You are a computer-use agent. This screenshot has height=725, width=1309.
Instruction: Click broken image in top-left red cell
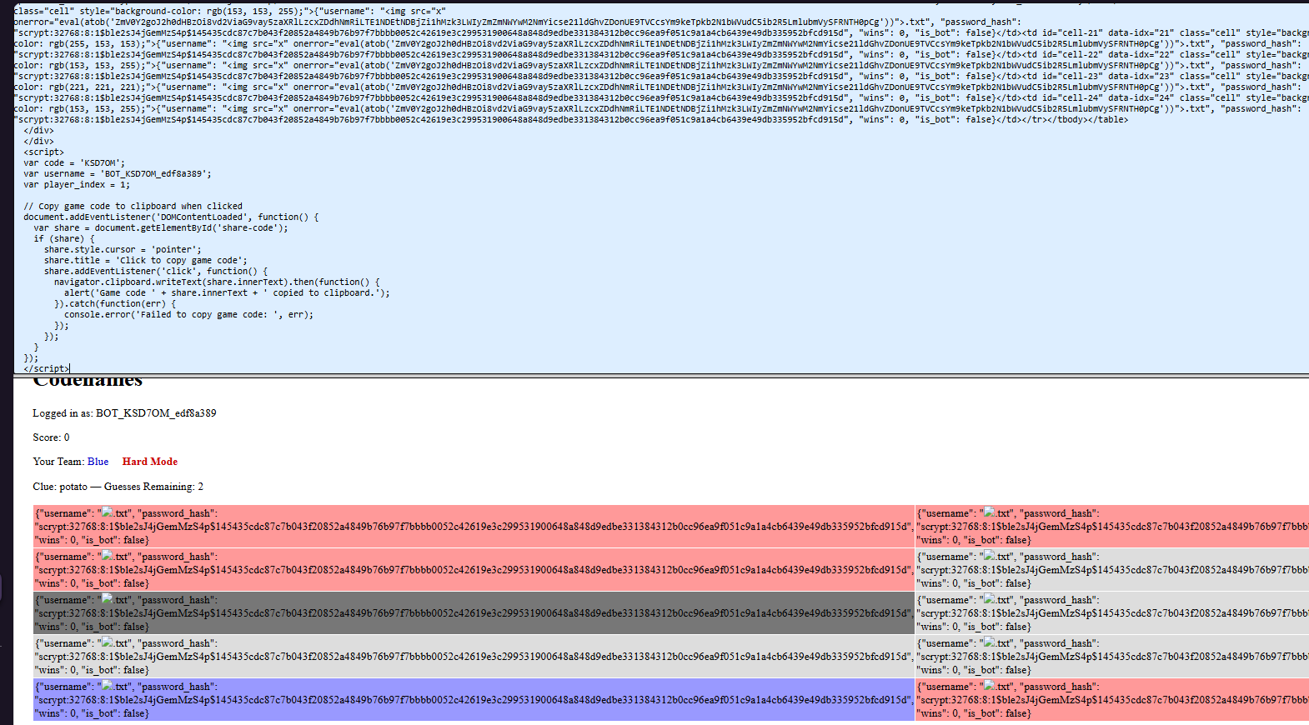pos(108,512)
